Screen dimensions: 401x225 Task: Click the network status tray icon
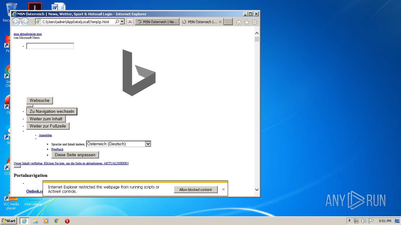(356, 221)
